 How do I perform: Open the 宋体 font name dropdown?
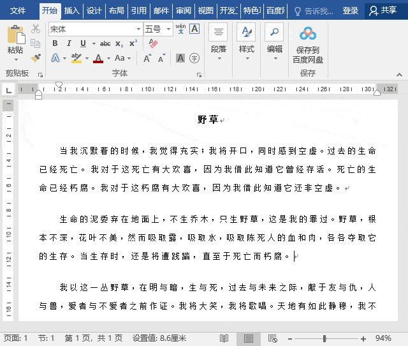coord(138,29)
